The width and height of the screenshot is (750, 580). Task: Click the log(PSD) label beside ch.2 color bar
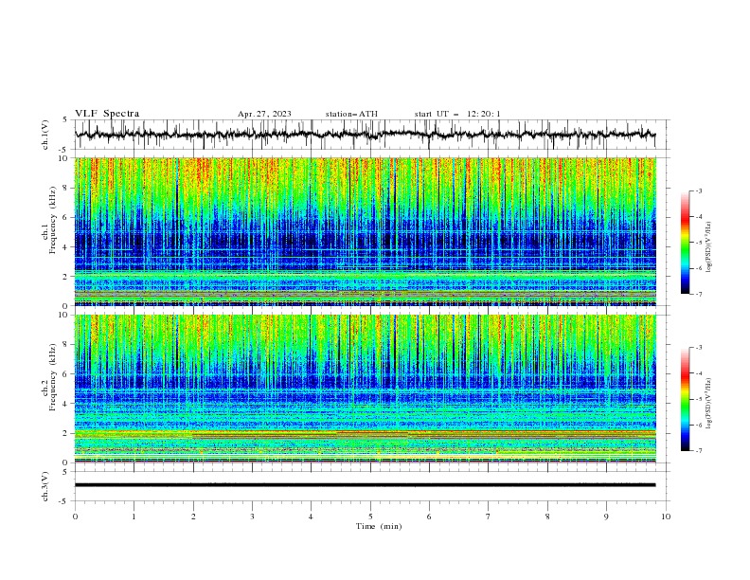[709, 403]
